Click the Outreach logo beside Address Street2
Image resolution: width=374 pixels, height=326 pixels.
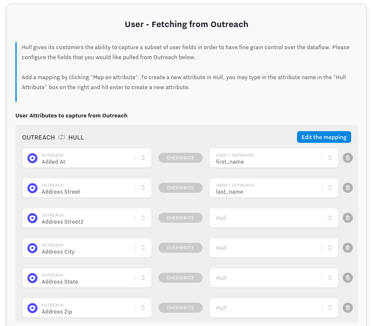(x=32, y=218)
